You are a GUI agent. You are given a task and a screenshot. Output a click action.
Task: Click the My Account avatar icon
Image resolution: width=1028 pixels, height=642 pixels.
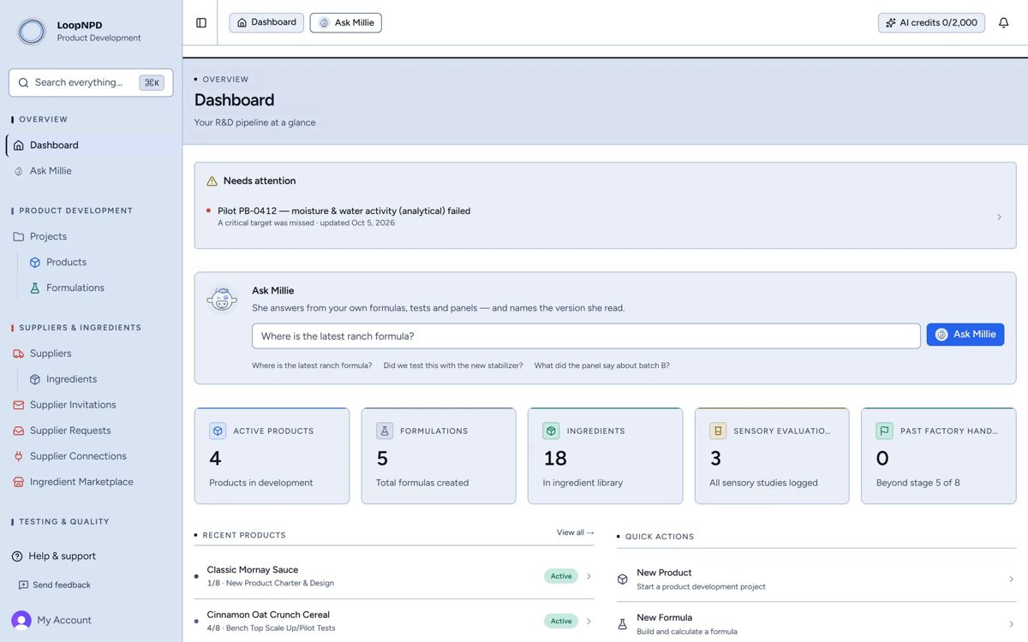tap(21, 621)
